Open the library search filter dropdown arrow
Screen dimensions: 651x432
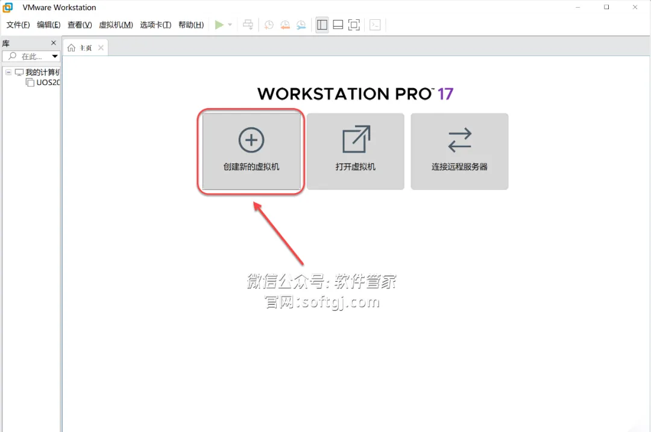(55, 56)
